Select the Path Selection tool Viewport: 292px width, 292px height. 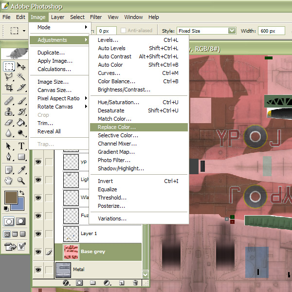(9, 146)
